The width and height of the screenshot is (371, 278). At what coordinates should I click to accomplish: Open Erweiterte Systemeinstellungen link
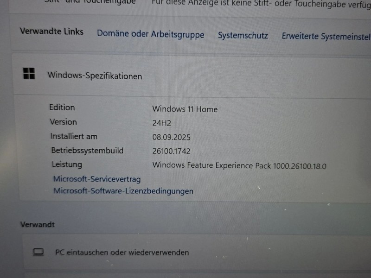326,37
